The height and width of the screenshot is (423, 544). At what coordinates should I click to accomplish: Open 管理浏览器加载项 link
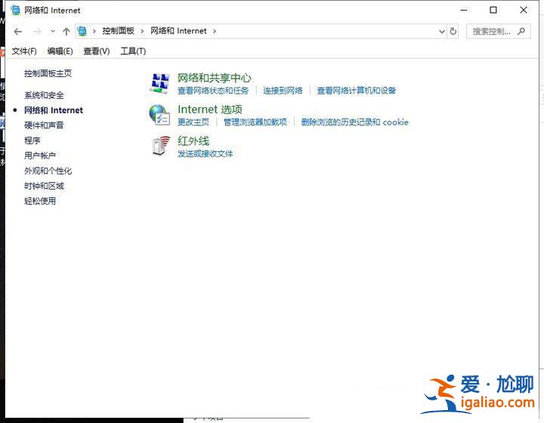tap(255, 122)
